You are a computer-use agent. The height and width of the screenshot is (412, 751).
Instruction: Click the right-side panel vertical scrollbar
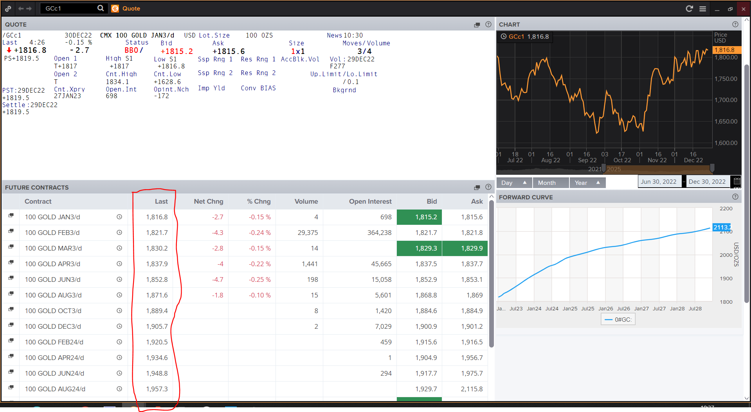(747, 184)
